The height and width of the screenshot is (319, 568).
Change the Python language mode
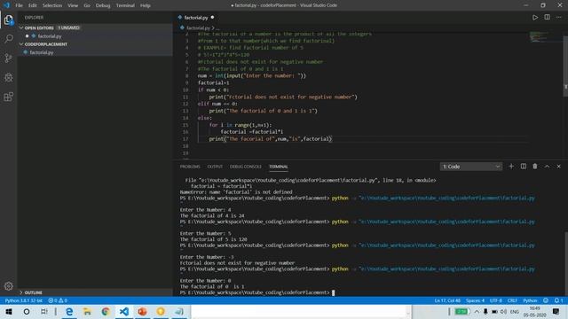(530, 300)
